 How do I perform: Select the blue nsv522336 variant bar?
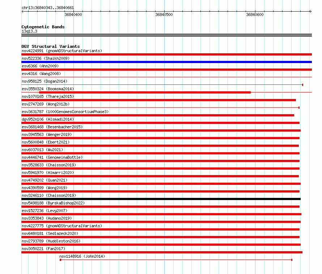(x=166, y=62)
